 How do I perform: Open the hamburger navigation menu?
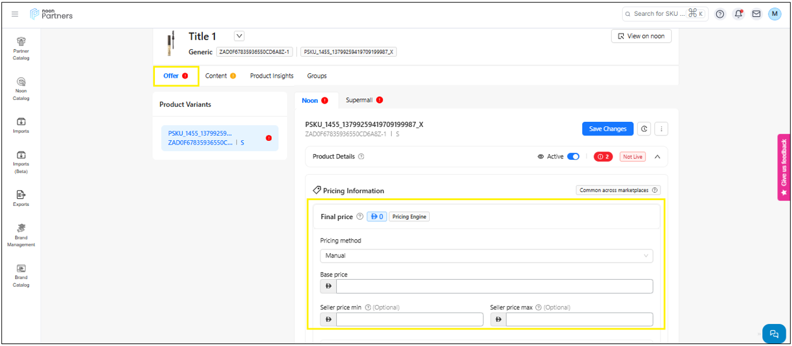(x=15, y=14)
